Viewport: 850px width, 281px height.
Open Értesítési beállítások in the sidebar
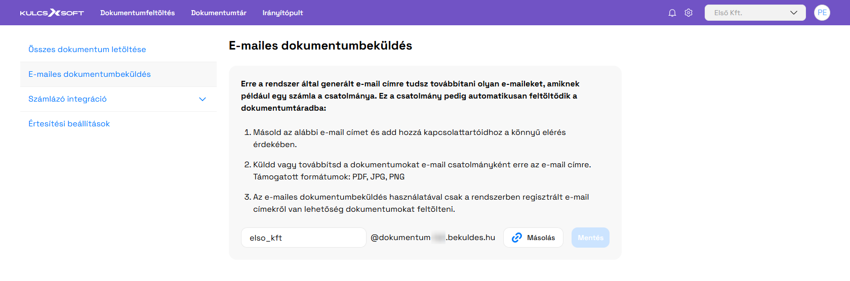point(69,124)
